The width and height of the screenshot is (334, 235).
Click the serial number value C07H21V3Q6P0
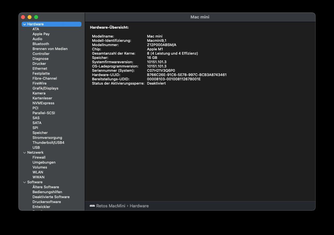[x=161, y=70]
